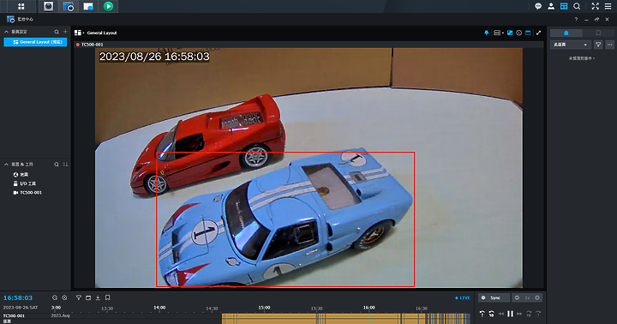This screenshot has width=617, height=324.
Task: Show camera information icon
Action: coord(519,33)
